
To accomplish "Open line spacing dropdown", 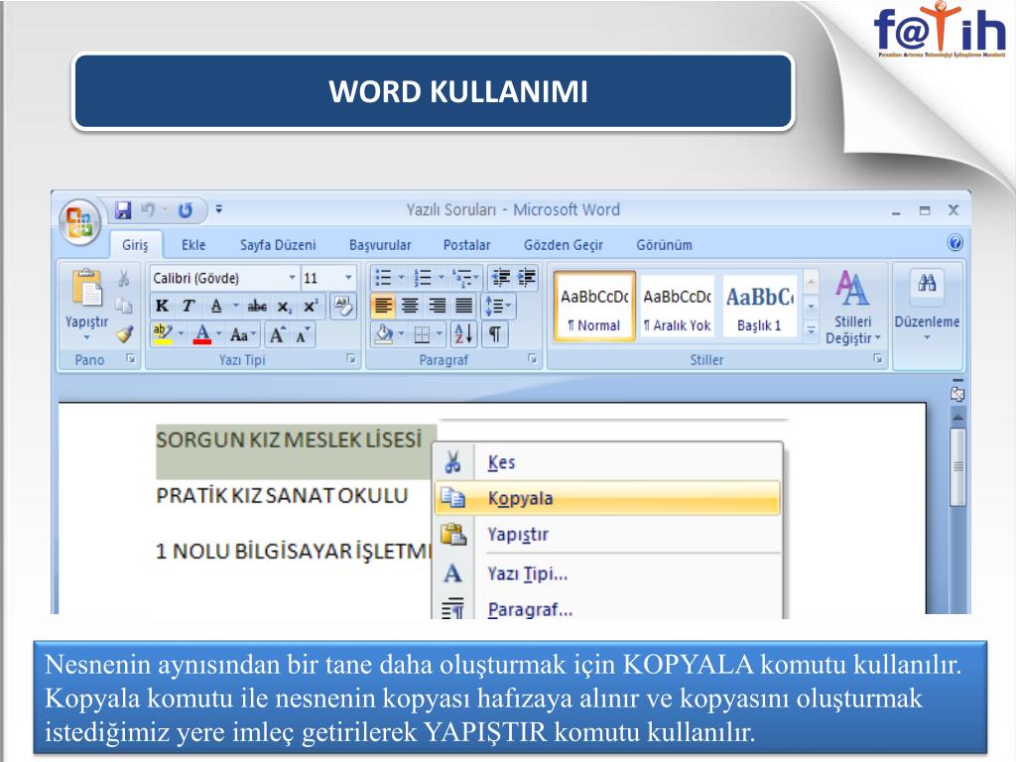I will click(498, 306).
